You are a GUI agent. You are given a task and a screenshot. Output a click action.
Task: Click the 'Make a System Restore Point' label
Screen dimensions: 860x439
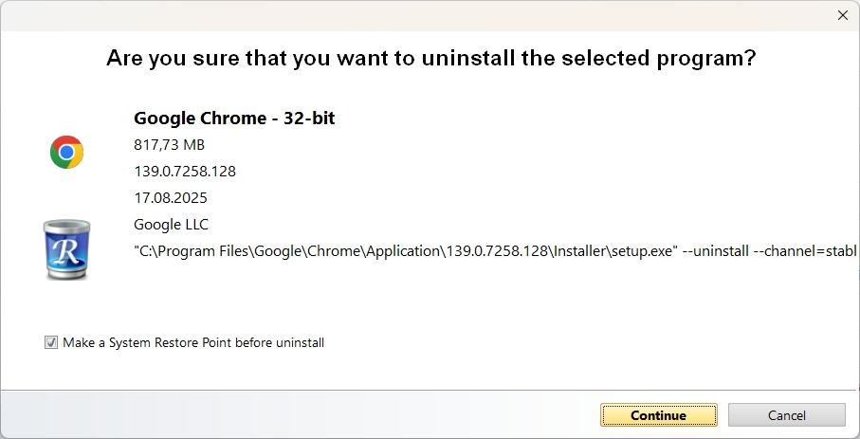coord(193,342)
